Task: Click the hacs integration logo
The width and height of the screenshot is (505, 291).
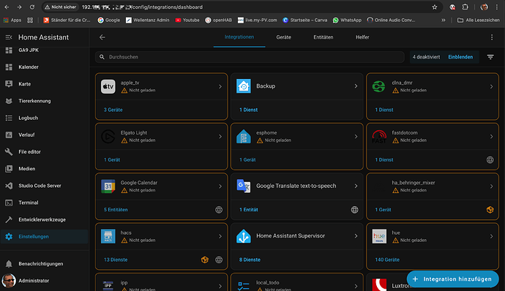Action: 108,236
